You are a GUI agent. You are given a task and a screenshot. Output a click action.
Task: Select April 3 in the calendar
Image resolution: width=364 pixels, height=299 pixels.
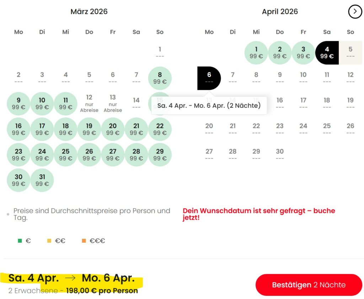pyautogui.click(x=303, y=52)
